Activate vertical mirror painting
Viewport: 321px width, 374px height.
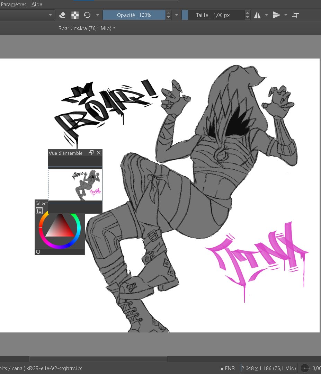coord(277,15)
